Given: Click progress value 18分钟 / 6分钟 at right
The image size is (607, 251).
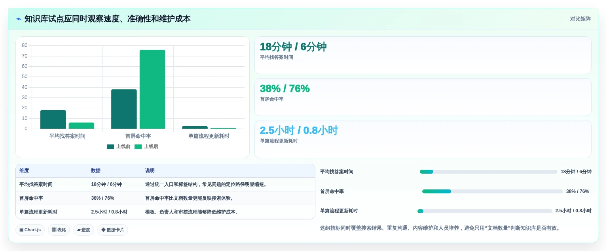Looking at the screenshot, I should pos(576,172).
